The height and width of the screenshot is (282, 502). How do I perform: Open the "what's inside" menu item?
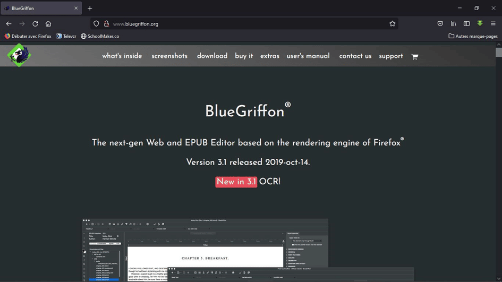pyautogui.click(x=122, y=56)
